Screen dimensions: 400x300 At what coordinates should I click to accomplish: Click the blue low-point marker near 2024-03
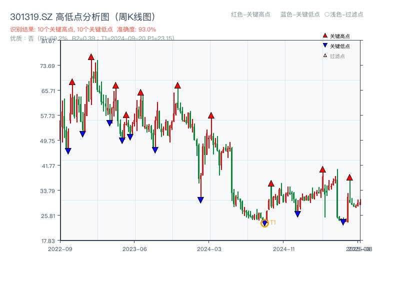(x=200, y=199)
